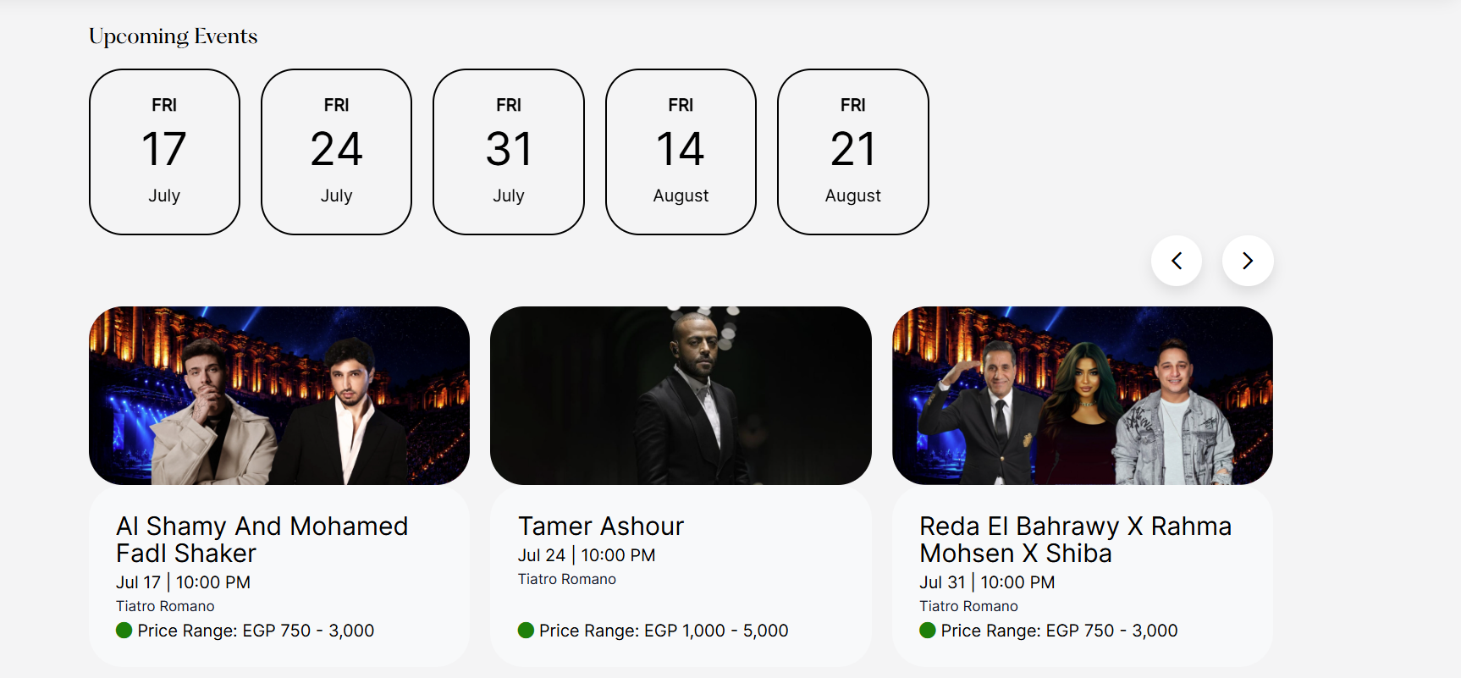Viewport: 1461px width, 678px height.
Task: Click green dot beside EGP 750 first card
Action: [x=124, y=630]
